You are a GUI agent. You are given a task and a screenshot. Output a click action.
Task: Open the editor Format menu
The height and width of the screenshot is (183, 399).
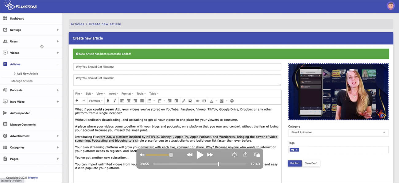[127, 93]
